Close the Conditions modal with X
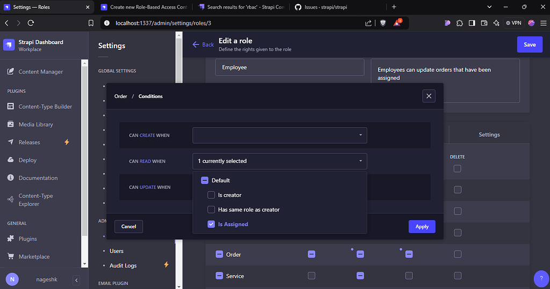 pyautogui.click(x=428, y=96)
